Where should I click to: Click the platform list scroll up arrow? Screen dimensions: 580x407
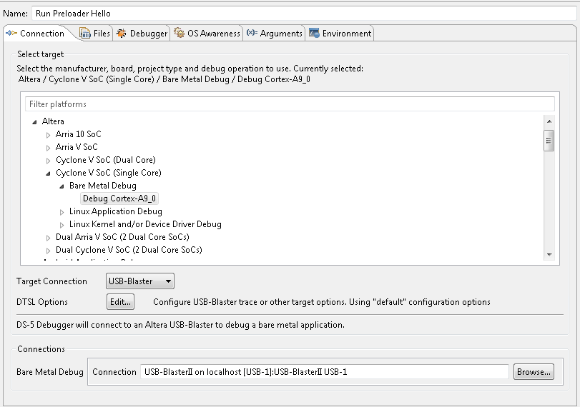tap(549, 121)
